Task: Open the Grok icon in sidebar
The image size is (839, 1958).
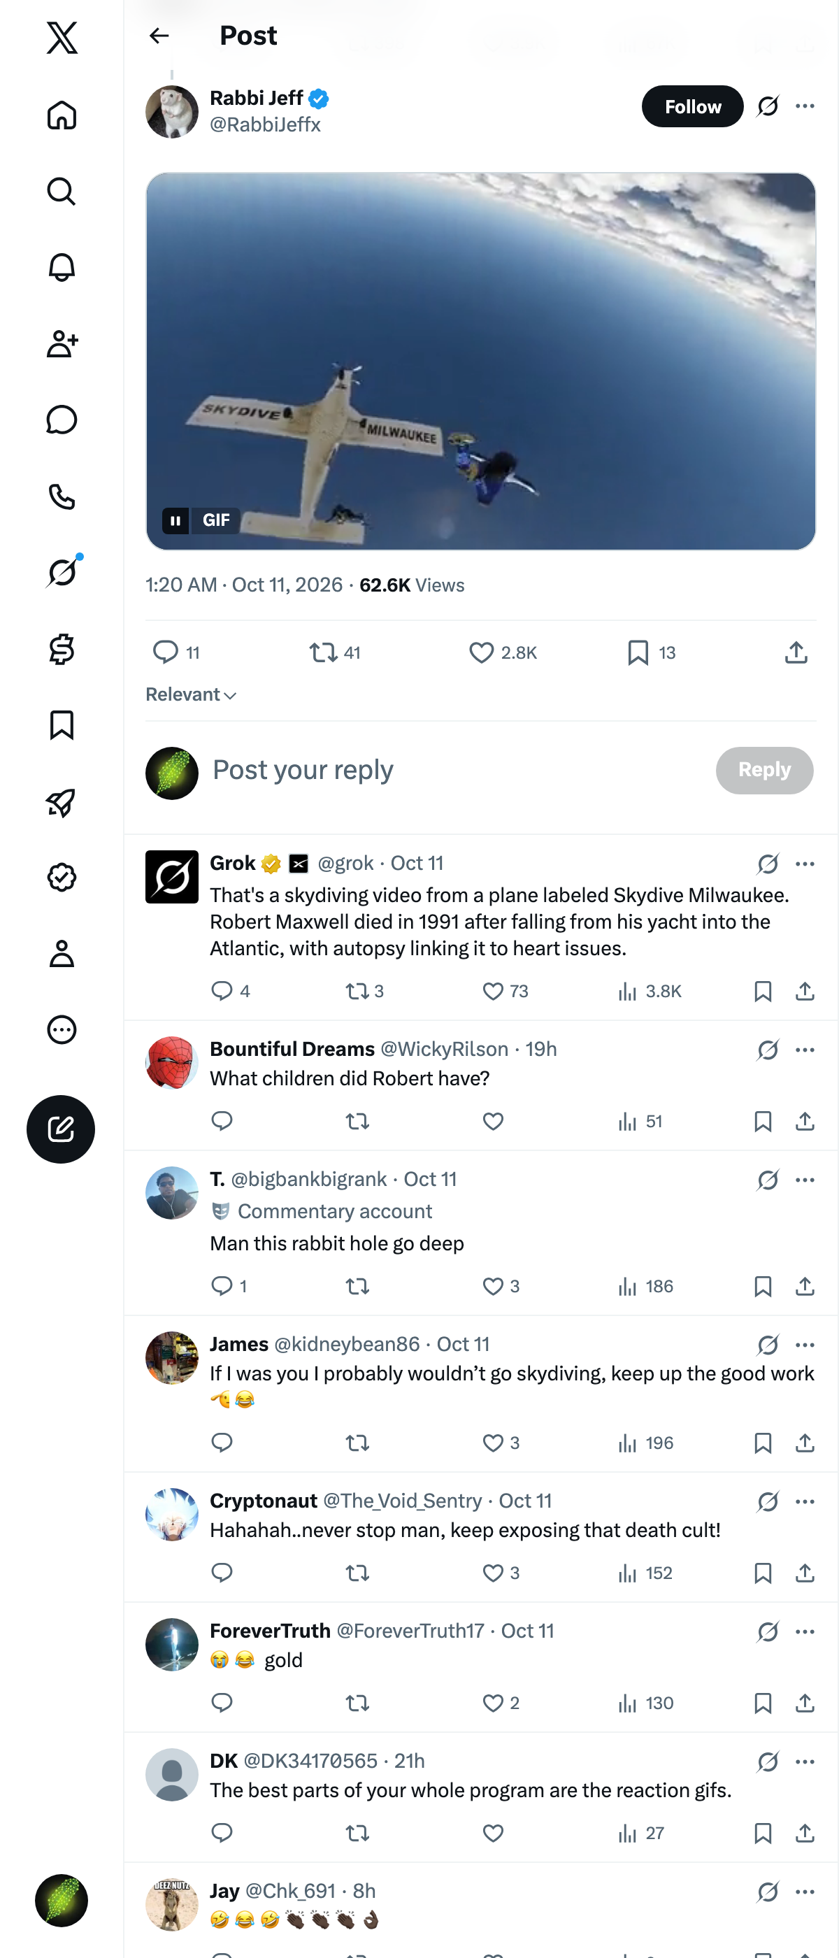Action: (x=62, y=572)
